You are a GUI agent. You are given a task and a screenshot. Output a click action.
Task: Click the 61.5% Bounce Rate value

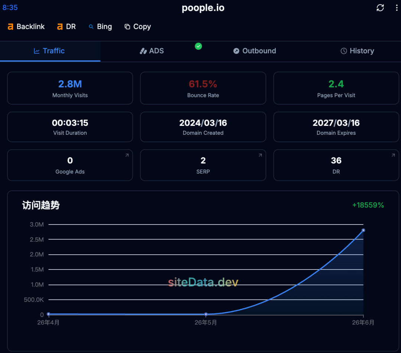tap(203, 84)
